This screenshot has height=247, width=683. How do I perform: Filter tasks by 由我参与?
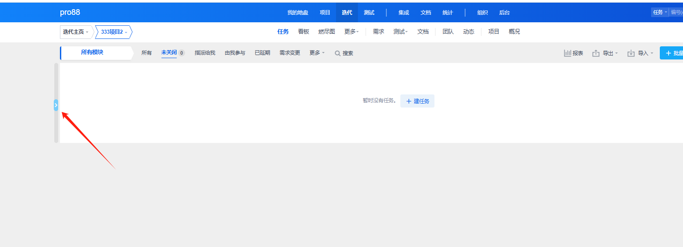pos(235,53)
